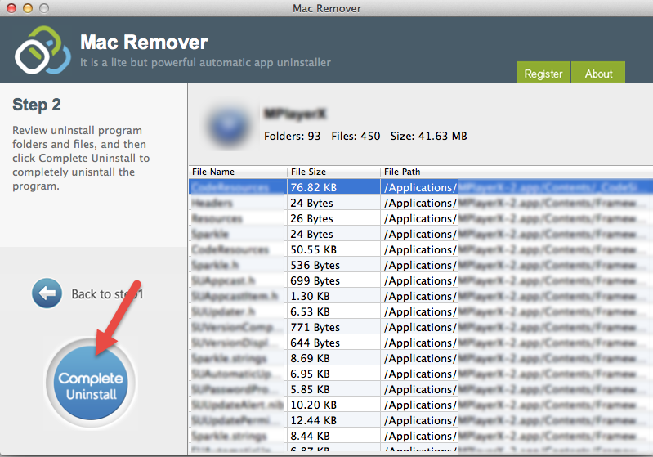Click the Complete Uninstall round button
Viewport: 653px width, 457px height.
coord(91,383)
